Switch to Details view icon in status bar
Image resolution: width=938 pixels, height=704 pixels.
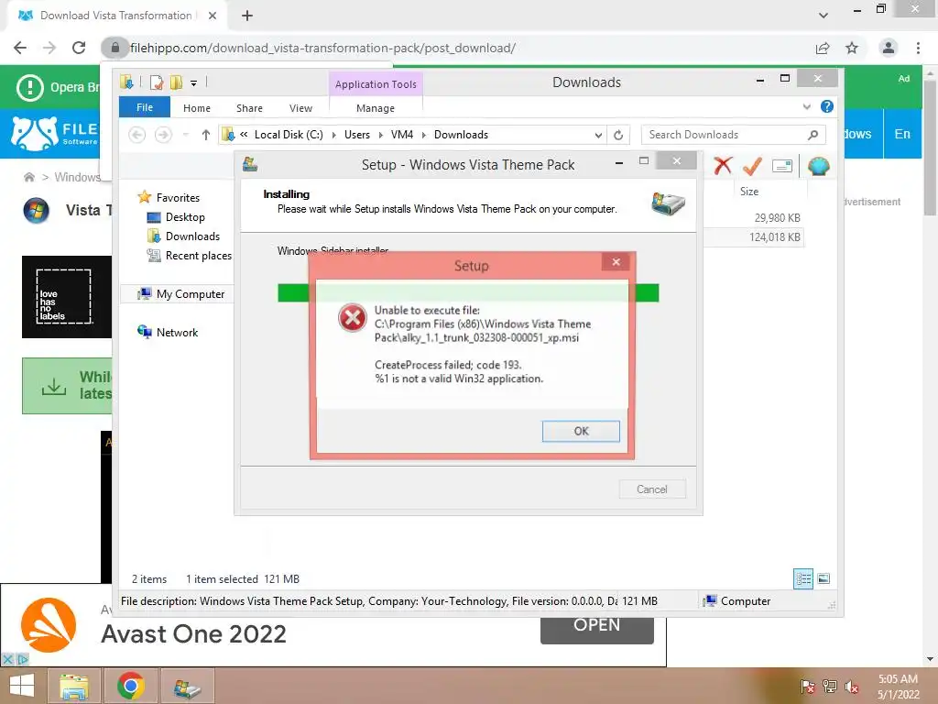[802, 578]
